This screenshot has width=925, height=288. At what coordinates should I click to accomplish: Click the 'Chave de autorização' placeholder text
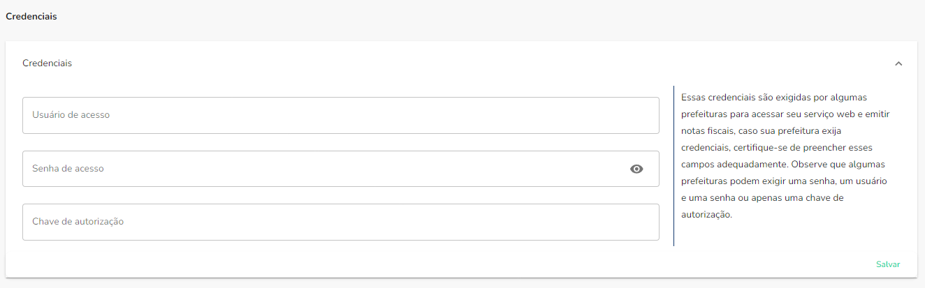click(x=78, y=222)
